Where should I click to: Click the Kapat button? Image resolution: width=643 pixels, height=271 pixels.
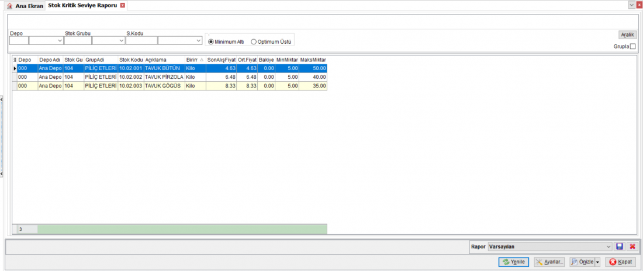(620, 262)
